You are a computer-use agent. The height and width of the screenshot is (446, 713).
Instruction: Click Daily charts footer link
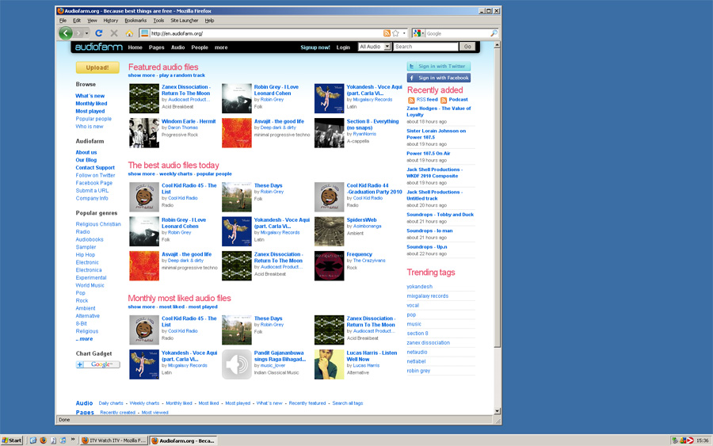[x=111, y=403]
